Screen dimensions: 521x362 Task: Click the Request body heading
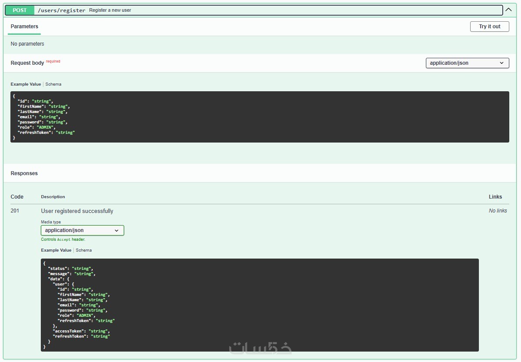point(27,63)
